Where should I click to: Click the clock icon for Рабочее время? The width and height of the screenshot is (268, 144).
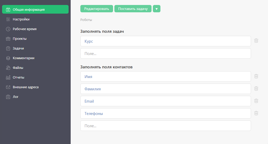coord(8,29)
